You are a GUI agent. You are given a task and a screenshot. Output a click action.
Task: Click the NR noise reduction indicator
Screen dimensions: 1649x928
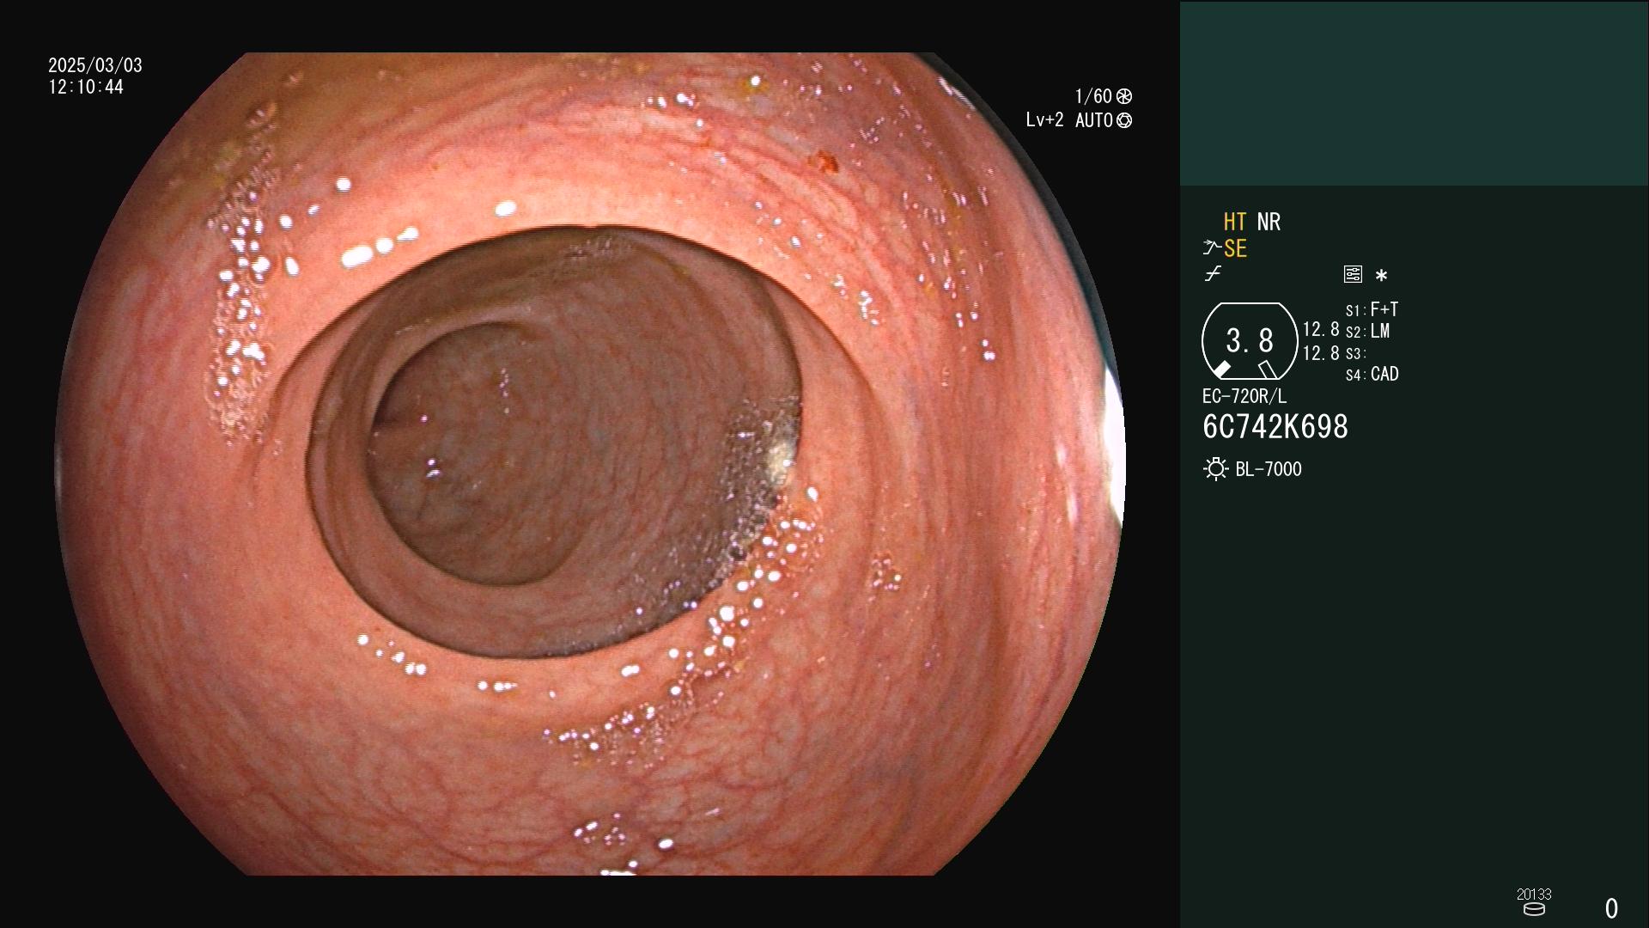[1269, 223]
